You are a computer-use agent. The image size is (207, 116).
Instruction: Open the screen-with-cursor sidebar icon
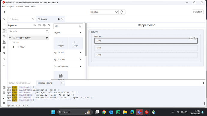coord(4,53)
